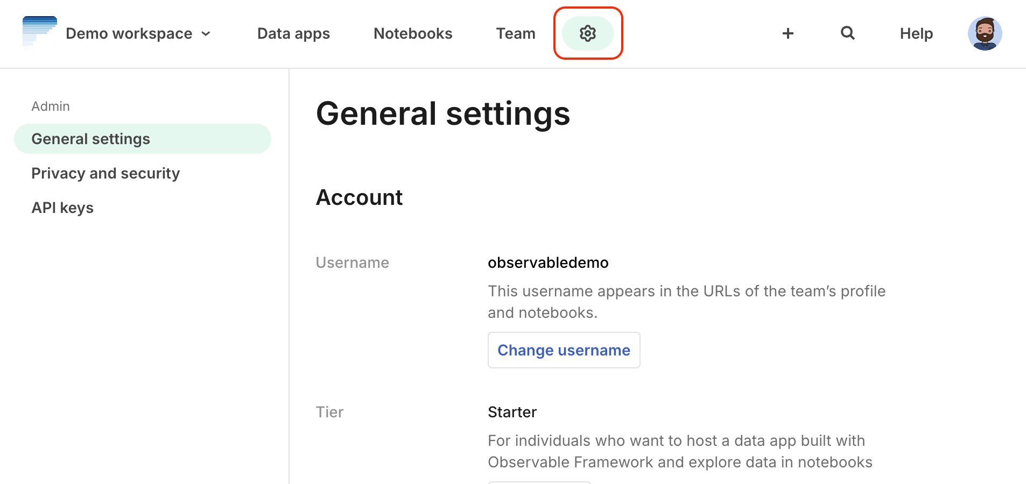1026x484 pixels.
Task: Click the Account section heading
Action: pyautogui.click(x=359, y=197)
